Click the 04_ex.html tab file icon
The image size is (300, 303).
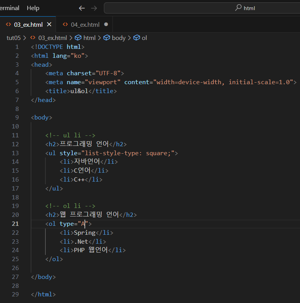(x=65, y=24)
